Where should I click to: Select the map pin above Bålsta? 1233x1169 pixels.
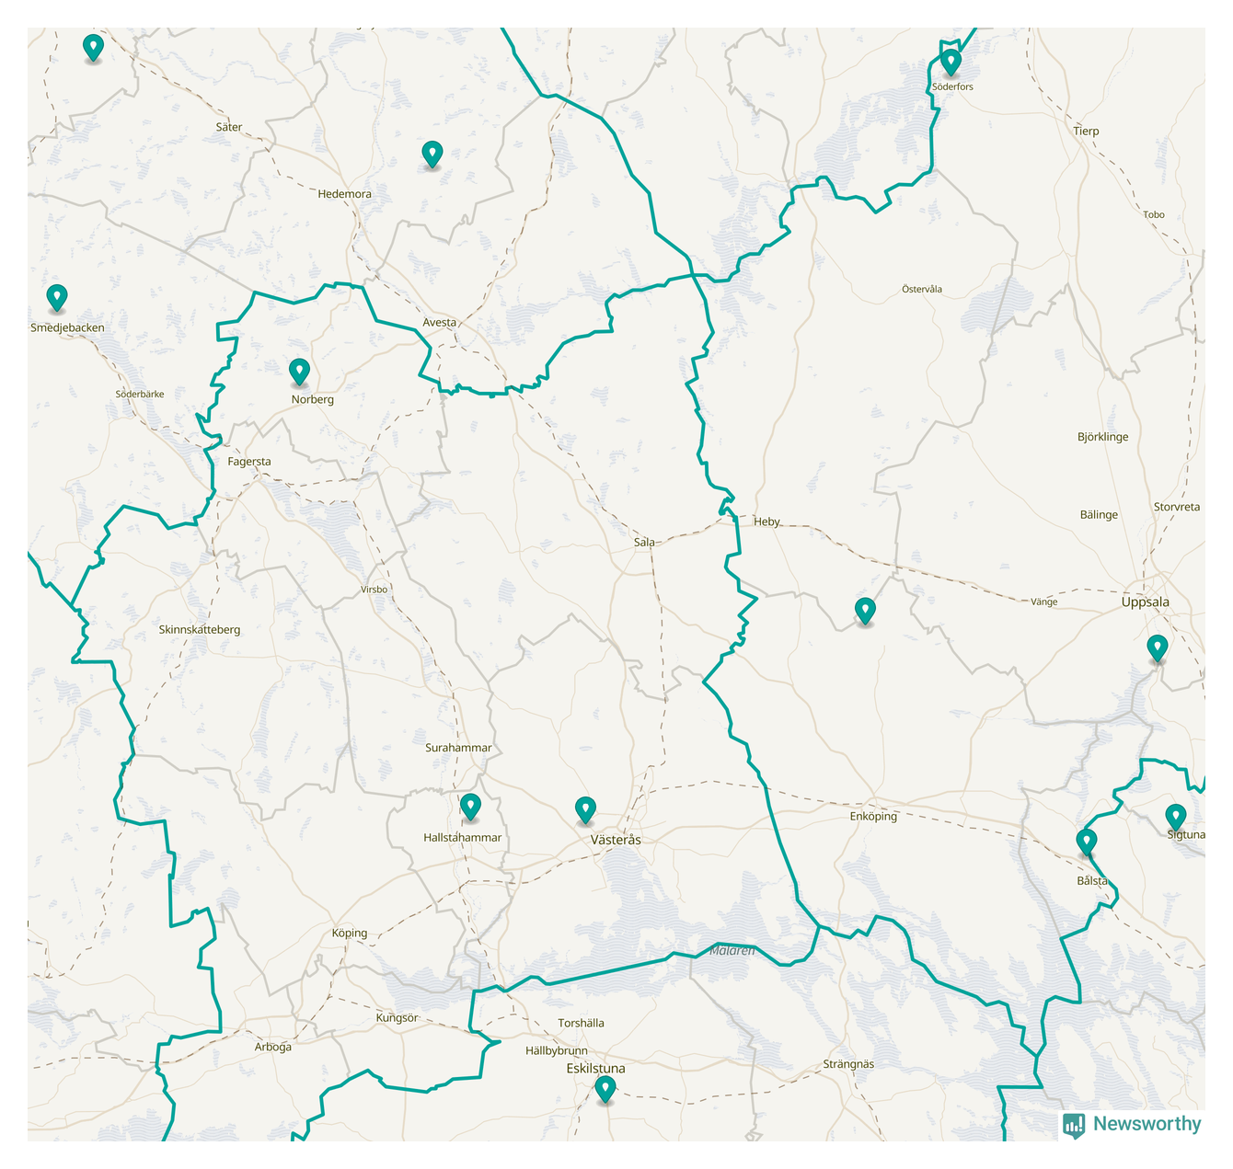(1087, 842)
